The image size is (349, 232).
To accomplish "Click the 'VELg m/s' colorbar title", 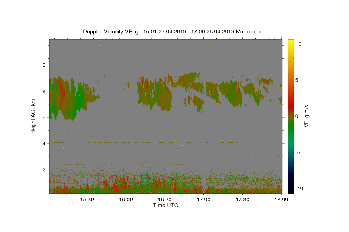I will (x=306, y=116).
